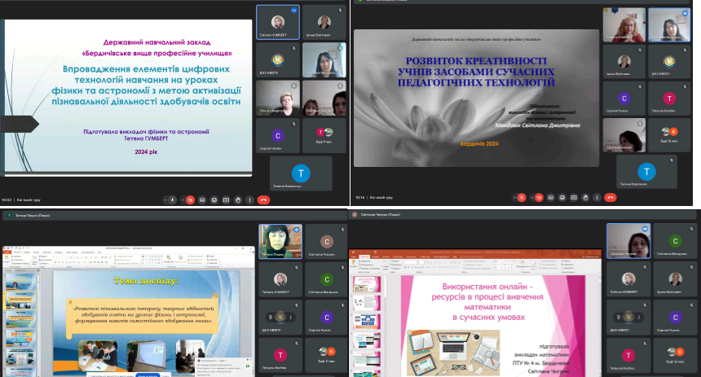Turn on camera in the top-left meeting
This screenshot has height=377, width=701.
tap(191, 199)
